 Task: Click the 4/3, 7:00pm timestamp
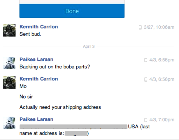point(162,120)
